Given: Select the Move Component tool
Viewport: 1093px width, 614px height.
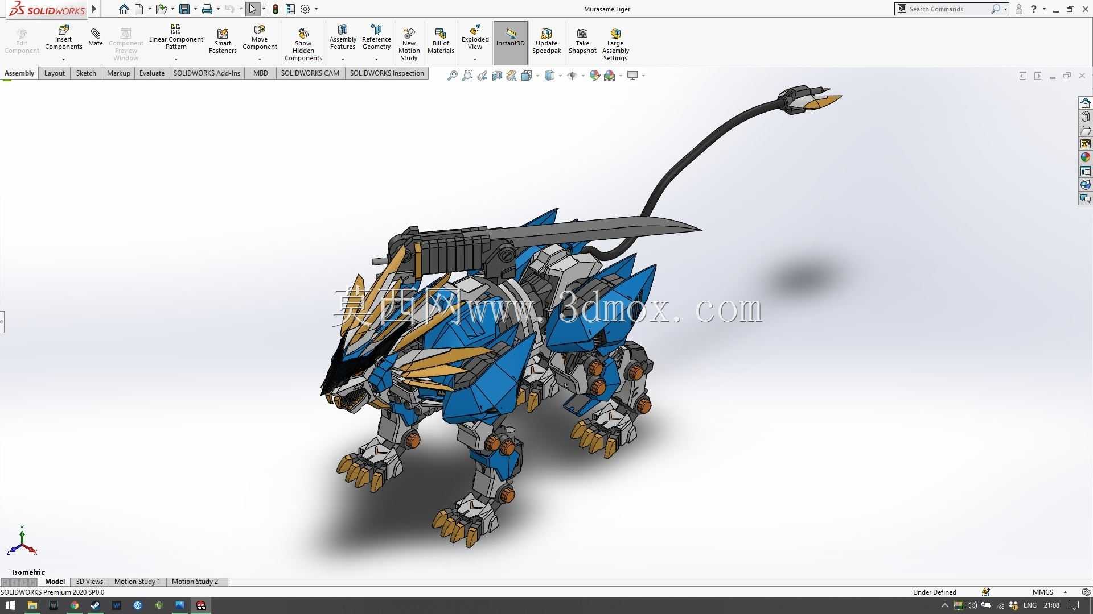Looking at the screenshot, I should 260,38.
